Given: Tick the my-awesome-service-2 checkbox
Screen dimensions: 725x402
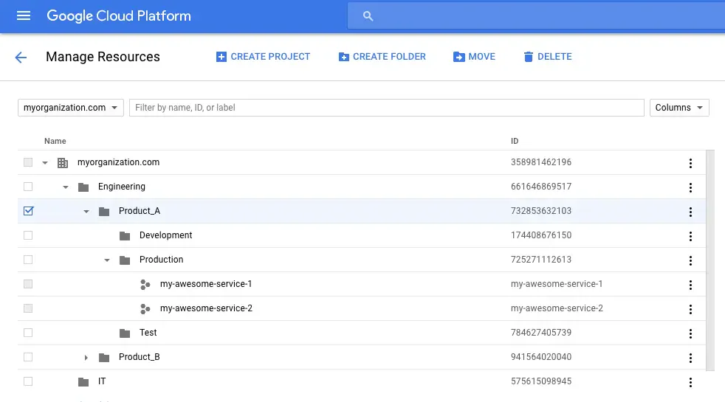Looking at the screenshot, I should tap(28, 308).
